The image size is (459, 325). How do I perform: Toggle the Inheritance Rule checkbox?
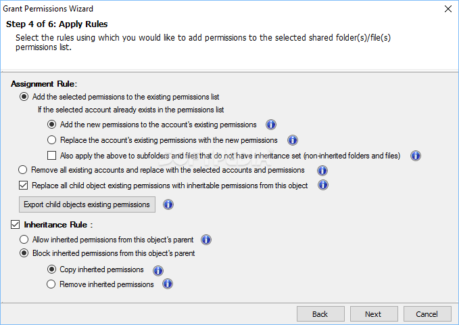tap(16, 225)
